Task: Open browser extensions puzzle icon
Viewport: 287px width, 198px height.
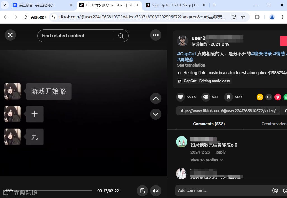Action: pyautogui.click(x=257, y=17)
